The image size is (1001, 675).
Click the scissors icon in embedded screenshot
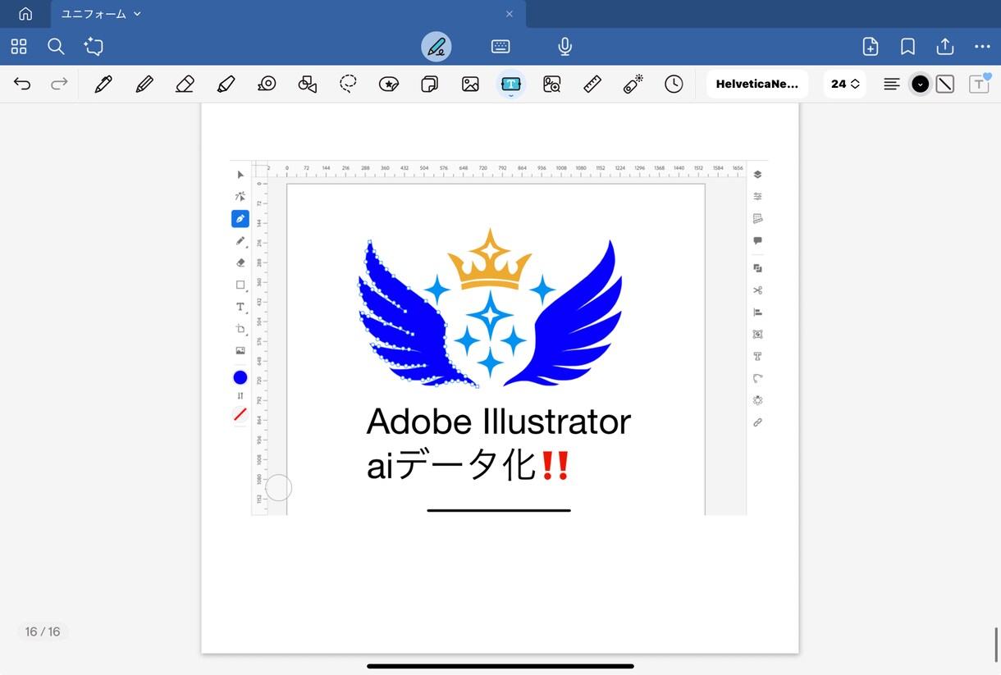coord(757,290)
